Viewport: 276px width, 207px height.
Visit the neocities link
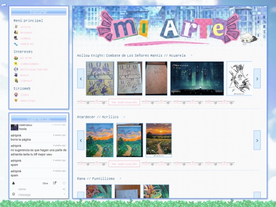[x=28, y=101]
